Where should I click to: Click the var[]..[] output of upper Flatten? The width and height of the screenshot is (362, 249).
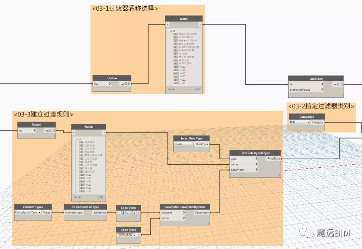(125, 84)
